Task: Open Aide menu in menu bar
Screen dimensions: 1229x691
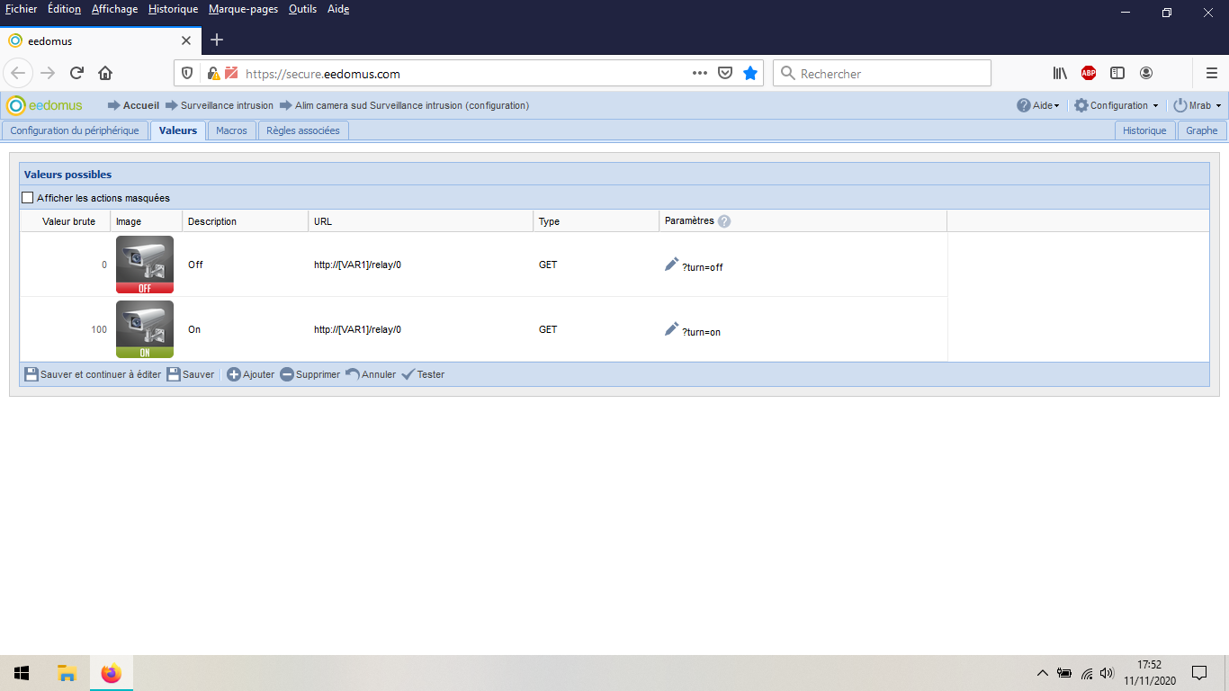Action: click(337, 9)
